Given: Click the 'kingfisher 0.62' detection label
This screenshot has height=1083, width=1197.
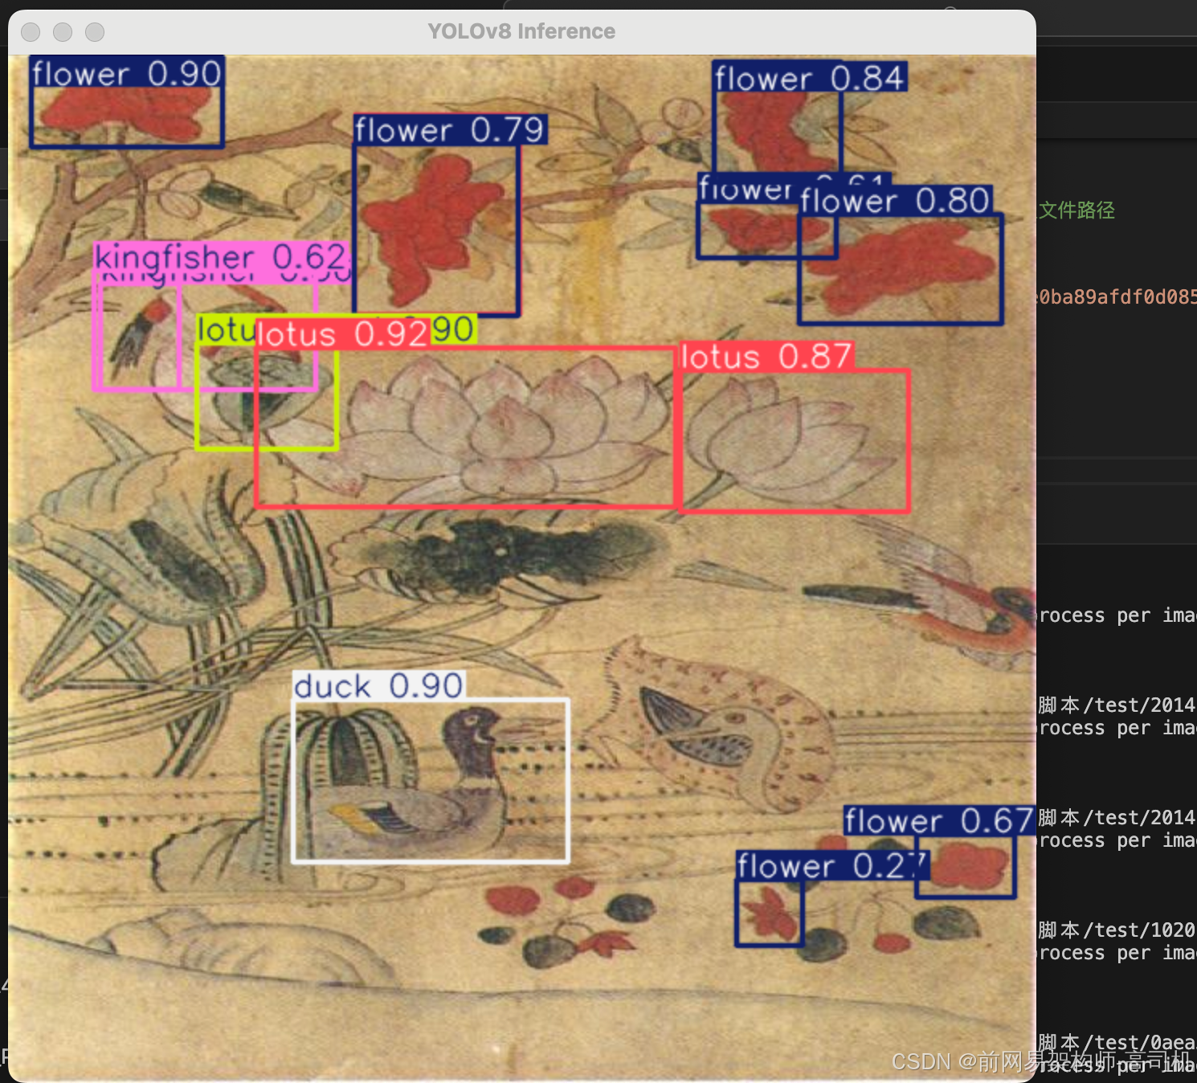Looking at the screenshot, I should [222, 257].
